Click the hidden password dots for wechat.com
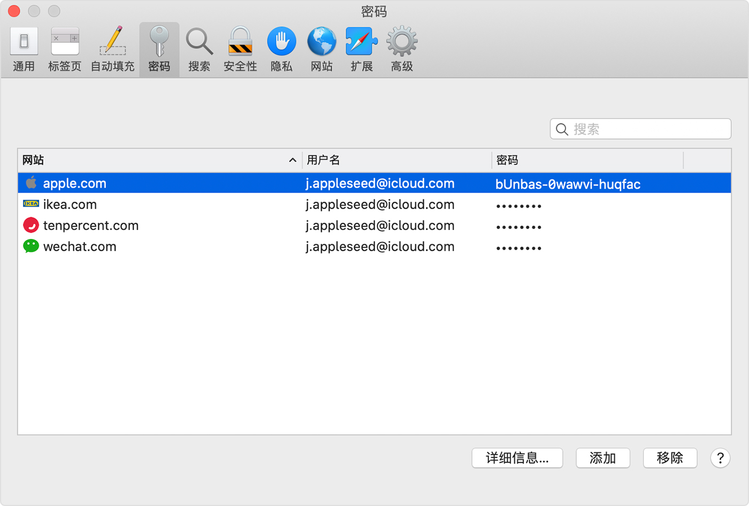This screenshot has height=506, width=749. click(x=518, y=248)
